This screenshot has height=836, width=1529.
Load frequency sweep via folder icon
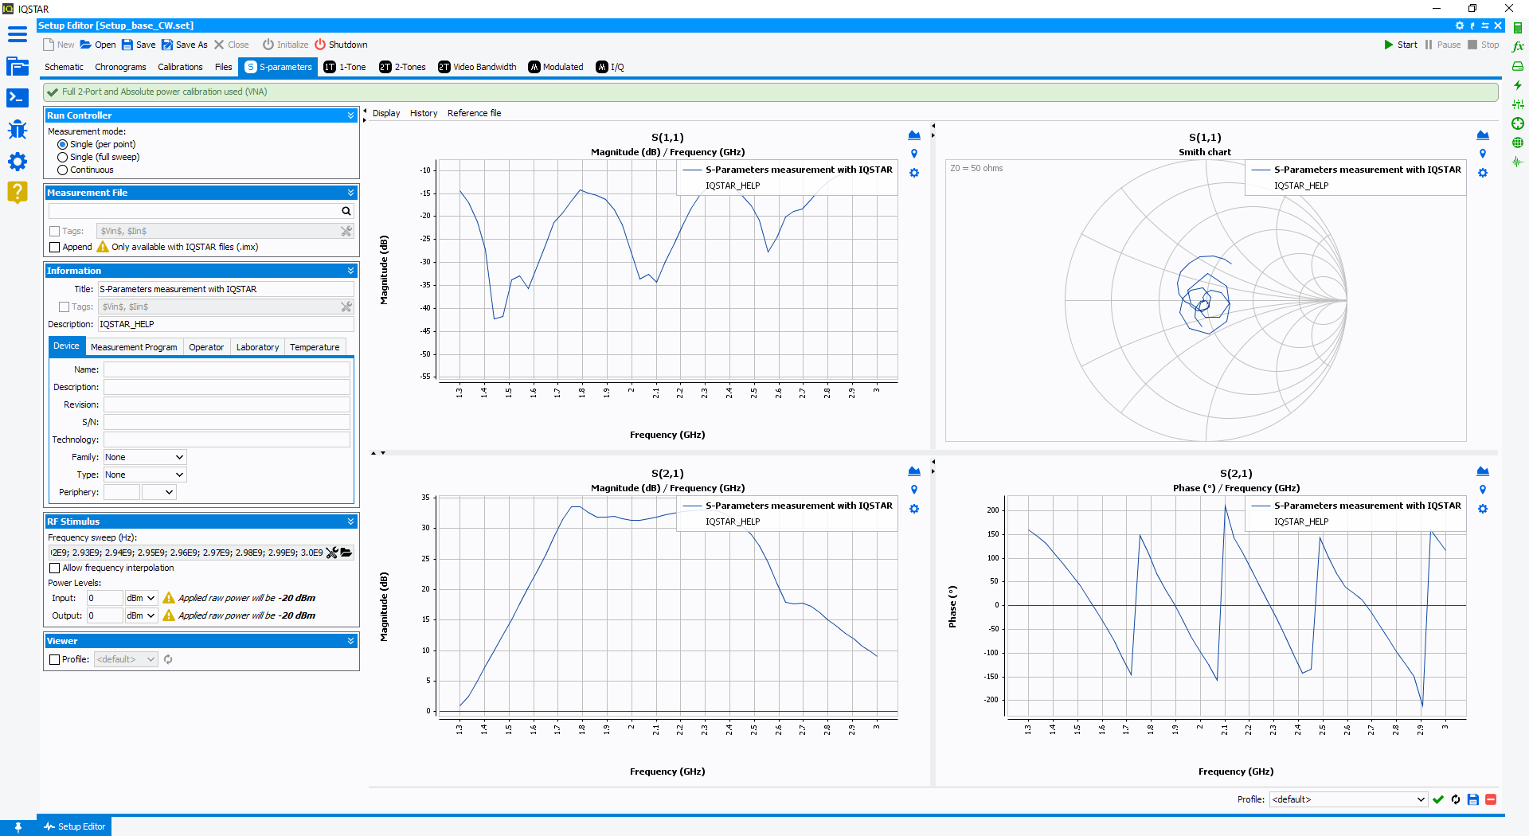click(346, 553)
